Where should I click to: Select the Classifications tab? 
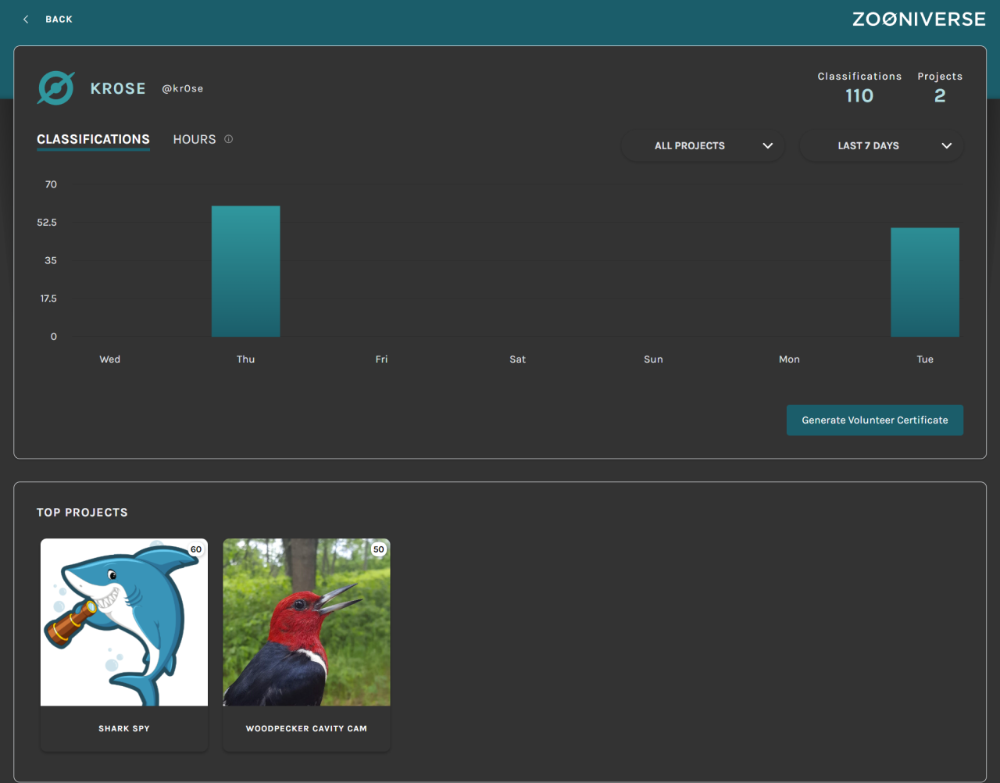point(93,139)
